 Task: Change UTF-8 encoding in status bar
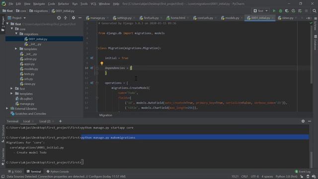[255, 177]
